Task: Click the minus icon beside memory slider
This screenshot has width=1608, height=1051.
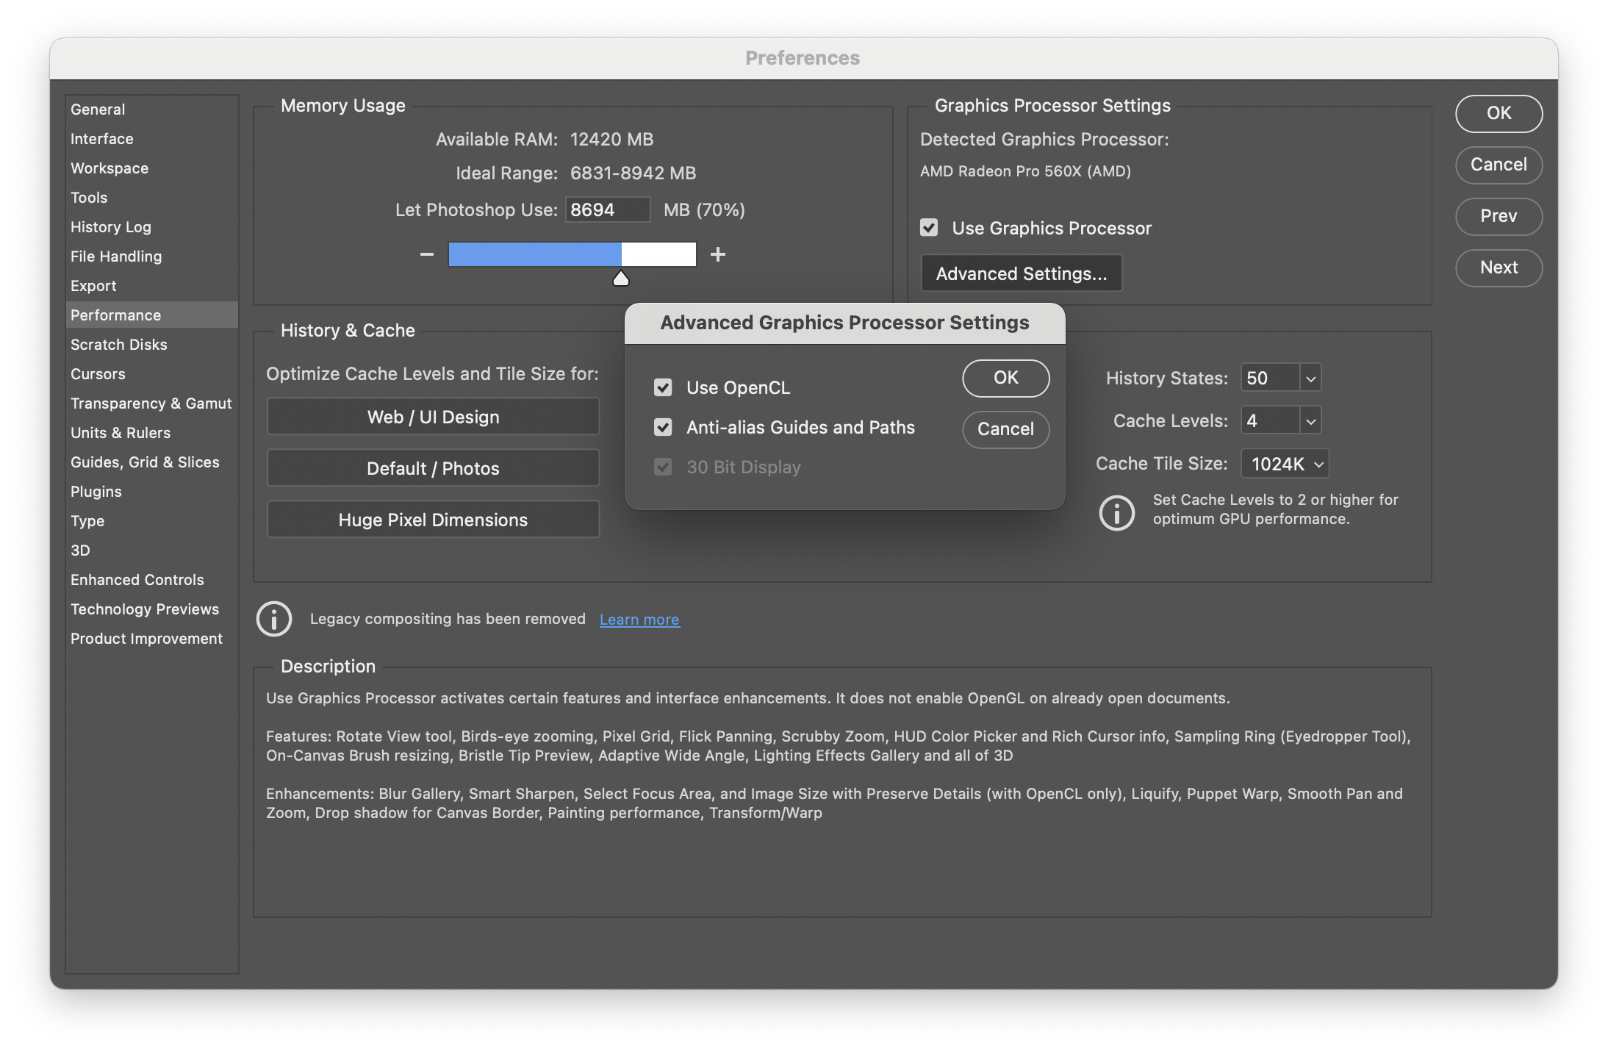Action: (427, 254)
